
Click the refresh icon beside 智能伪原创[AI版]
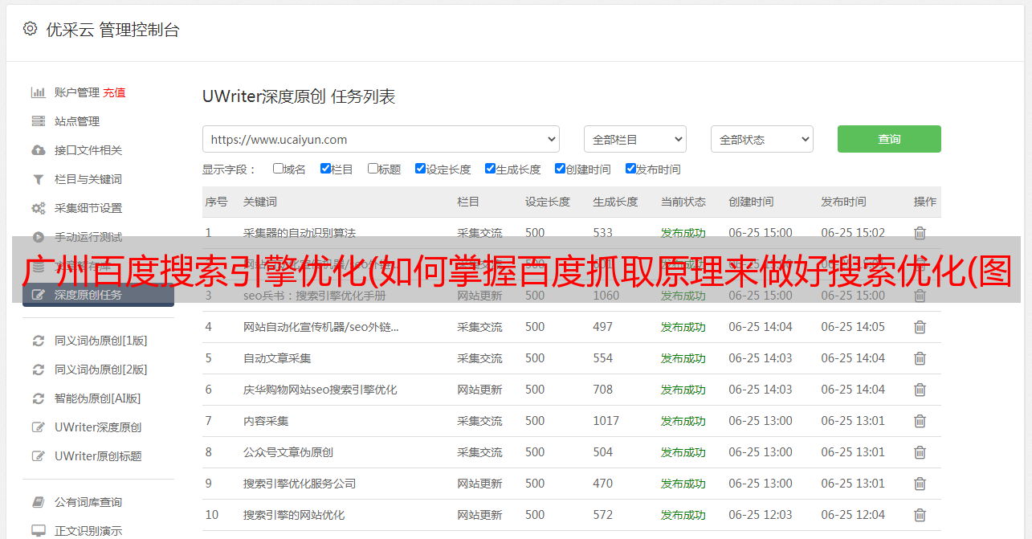(38, 398)
